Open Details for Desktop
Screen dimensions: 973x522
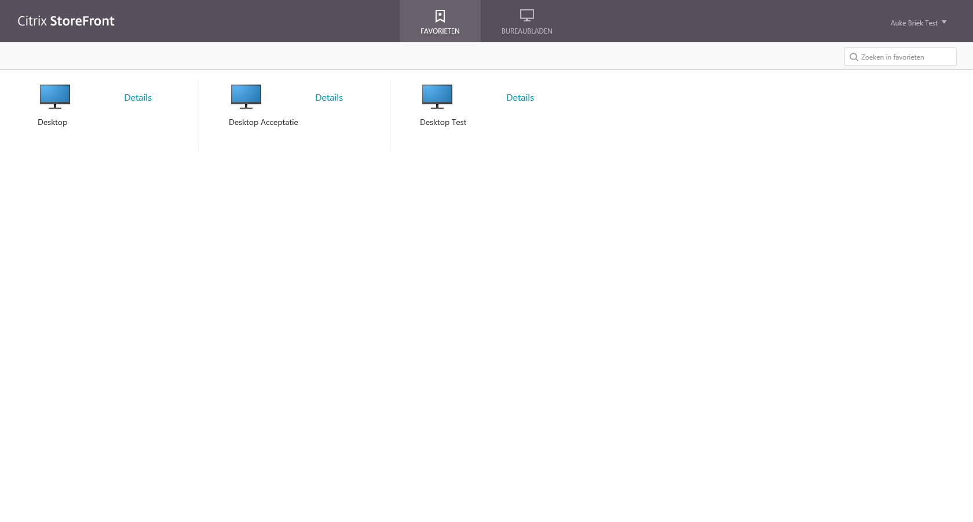click(x=138, y=98)
